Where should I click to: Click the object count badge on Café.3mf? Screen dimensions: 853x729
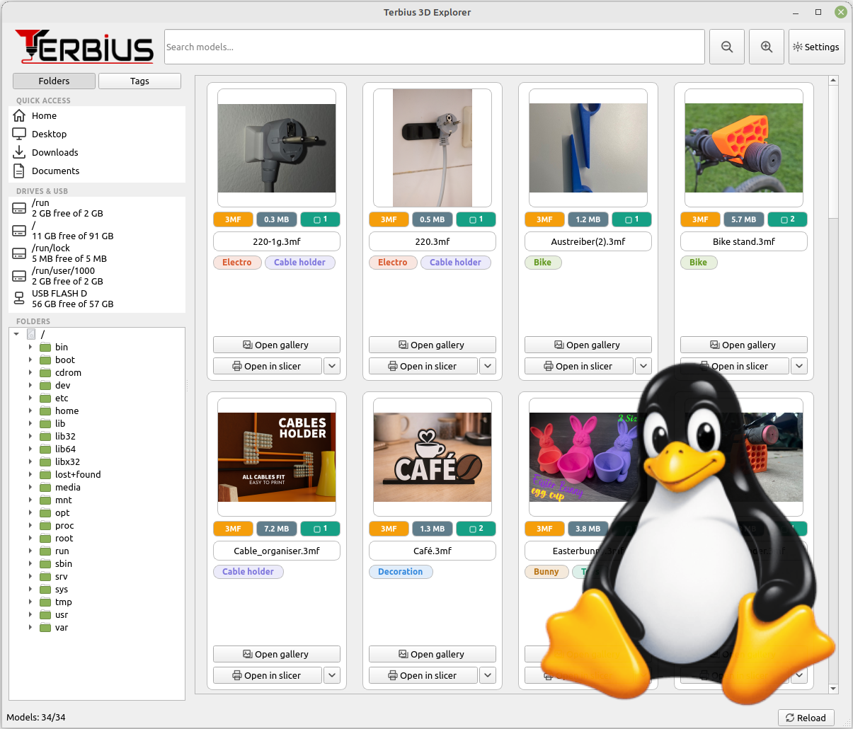pos(476,529)
